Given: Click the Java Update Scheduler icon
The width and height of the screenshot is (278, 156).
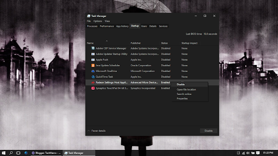Looking at the screenshot, I should [x=93, y=65].
